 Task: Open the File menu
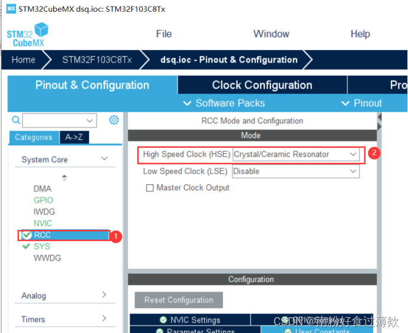[x=164, y=34]
